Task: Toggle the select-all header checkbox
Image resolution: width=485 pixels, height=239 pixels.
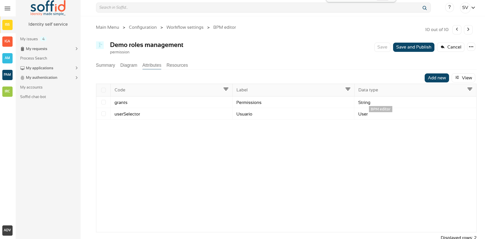Action: [103, 90]
